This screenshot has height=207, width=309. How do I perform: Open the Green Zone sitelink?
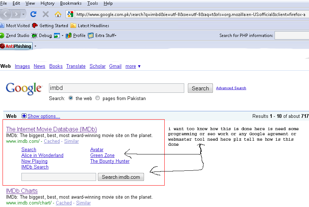pyautogui.click(x=102, y=155)
